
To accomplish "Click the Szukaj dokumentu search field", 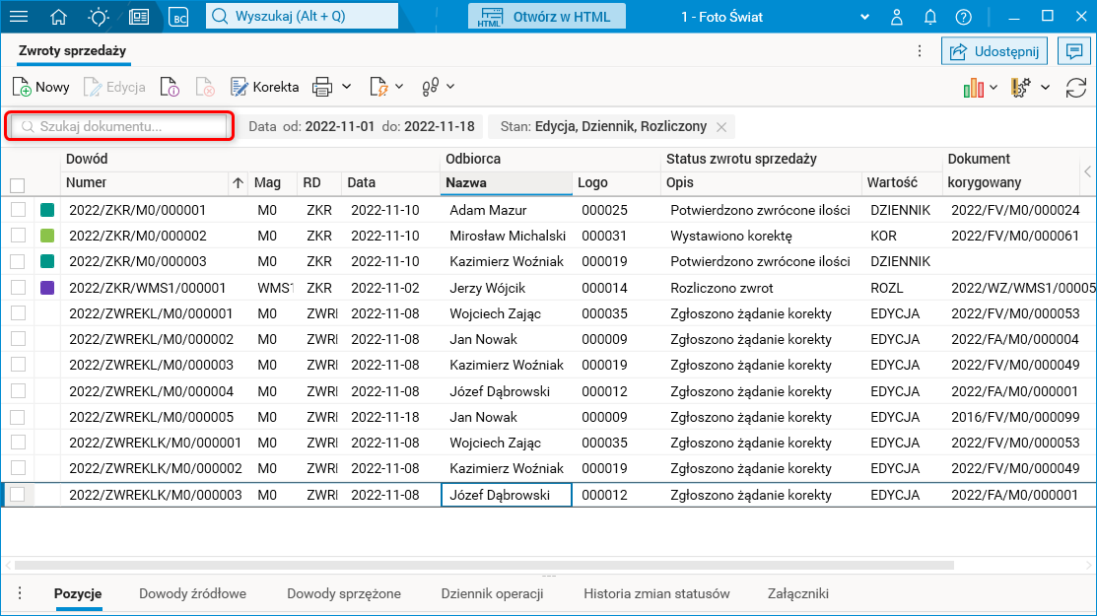I will pos(120,126).
